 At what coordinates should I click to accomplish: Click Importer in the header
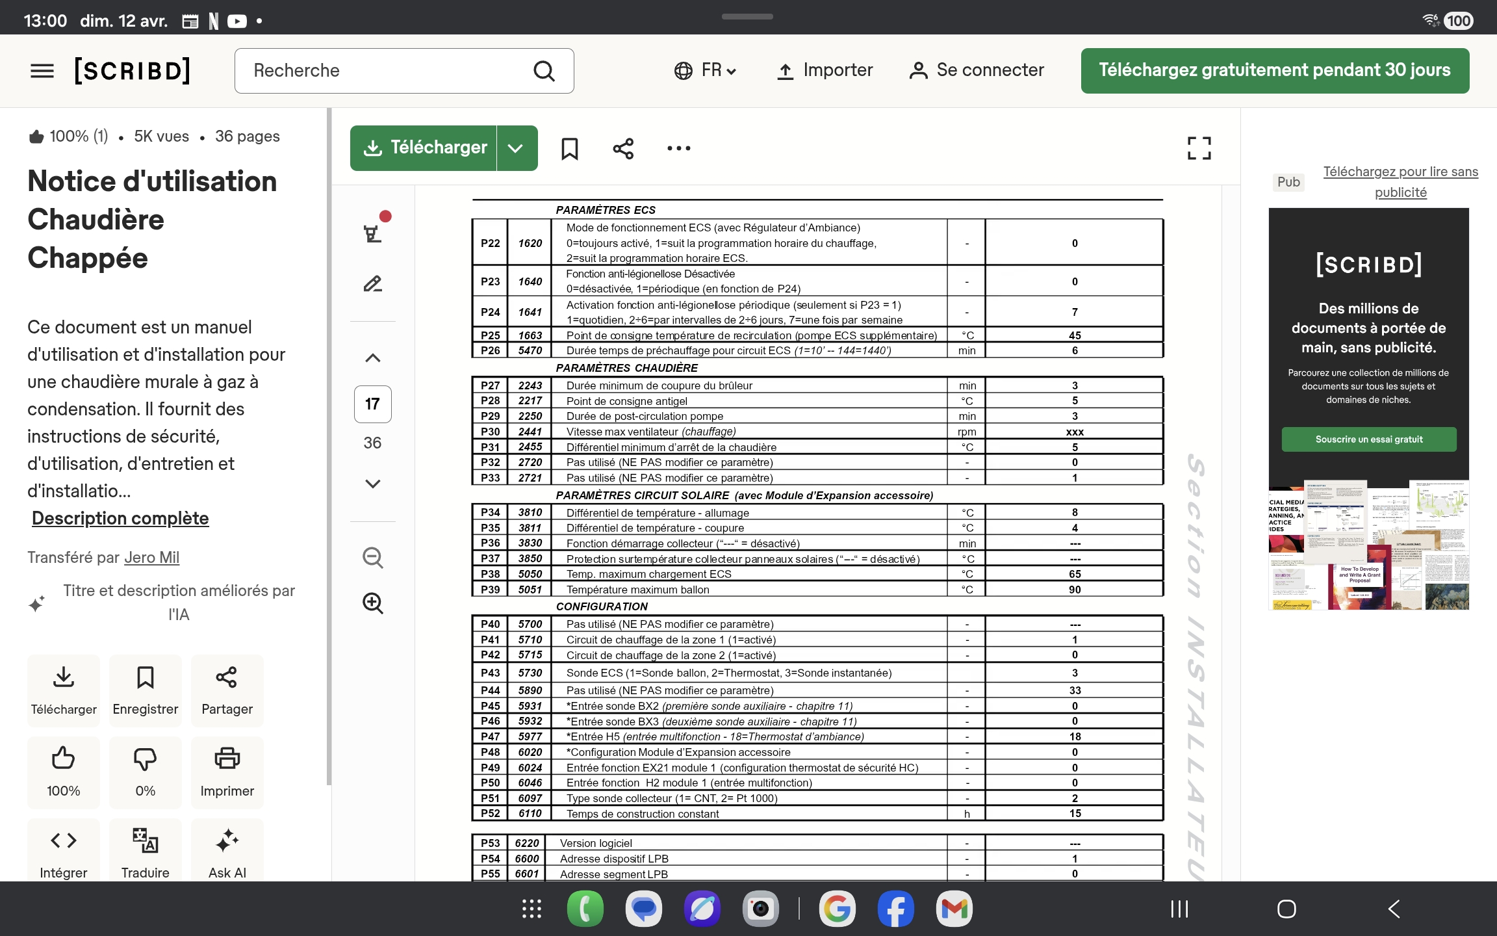point(825,70)
